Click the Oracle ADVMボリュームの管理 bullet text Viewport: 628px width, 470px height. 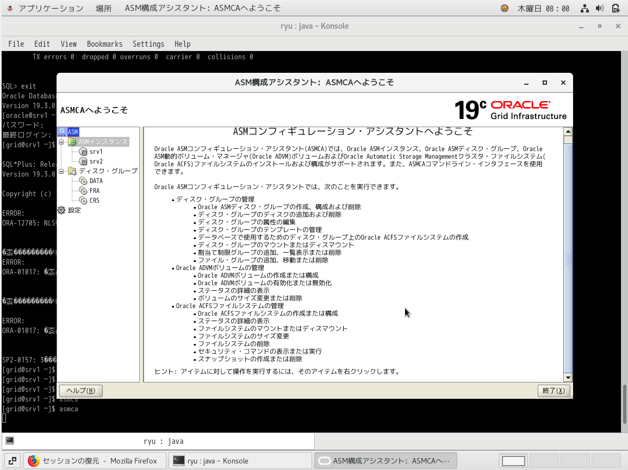pyautogui.click(x=220, y=268)
